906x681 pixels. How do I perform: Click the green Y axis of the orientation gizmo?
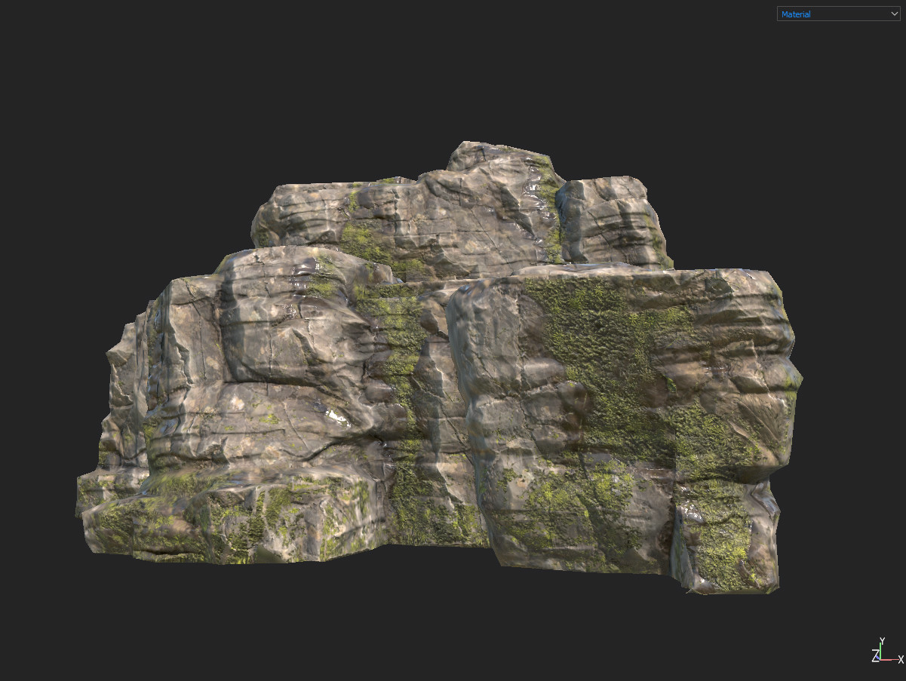coord(880,650)
